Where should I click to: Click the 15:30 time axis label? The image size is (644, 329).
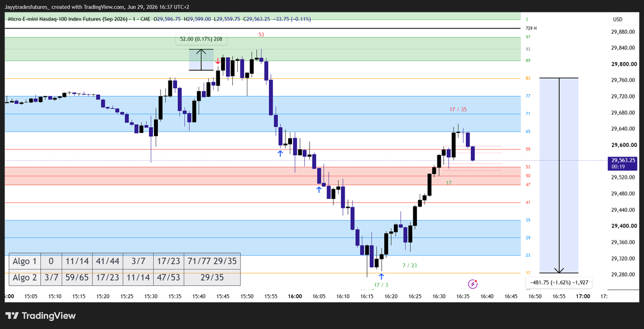[151, 296]
